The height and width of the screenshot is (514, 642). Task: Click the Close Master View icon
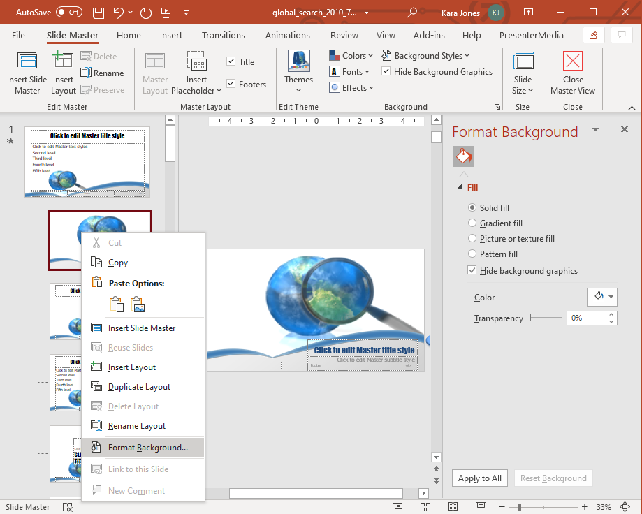coord(572,61)
